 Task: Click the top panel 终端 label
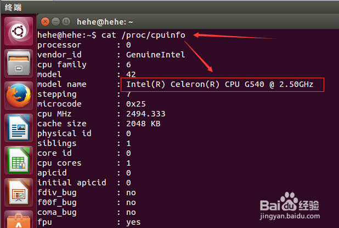(13, 8)
